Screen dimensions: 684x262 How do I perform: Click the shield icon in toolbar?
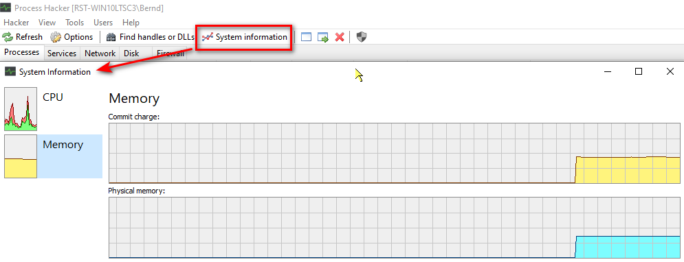tap(361, 37)
